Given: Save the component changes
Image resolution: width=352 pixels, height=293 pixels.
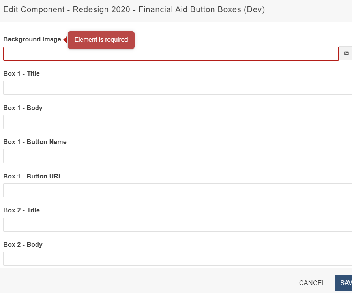Looking at the screenshot, I should (343, 283).
